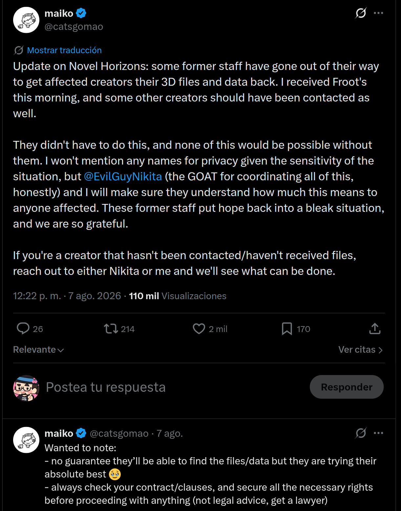Click Mostrar traducción link

(64, 50)
